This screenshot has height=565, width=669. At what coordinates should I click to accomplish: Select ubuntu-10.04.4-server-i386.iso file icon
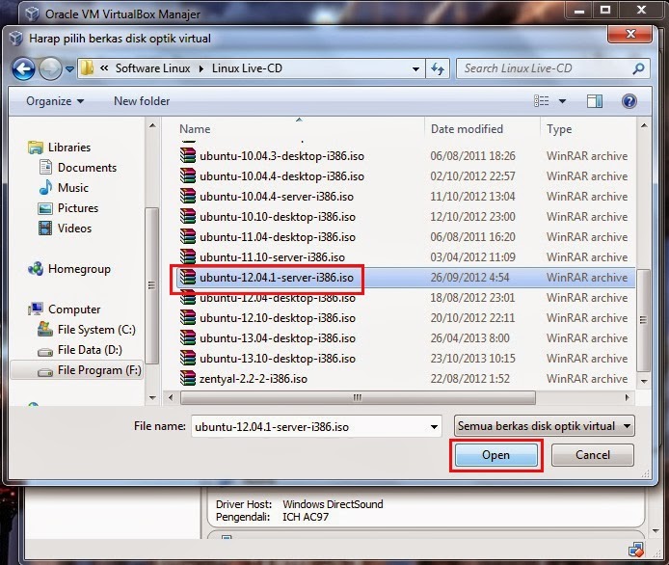187,197
